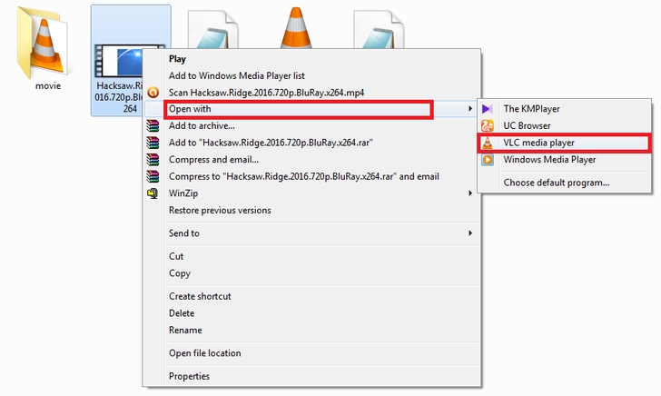The height and width of the screenshot is (396, 661).
Task: Choose Compress to rar and email
Action: pyautogui.click(x=304, y=176)
